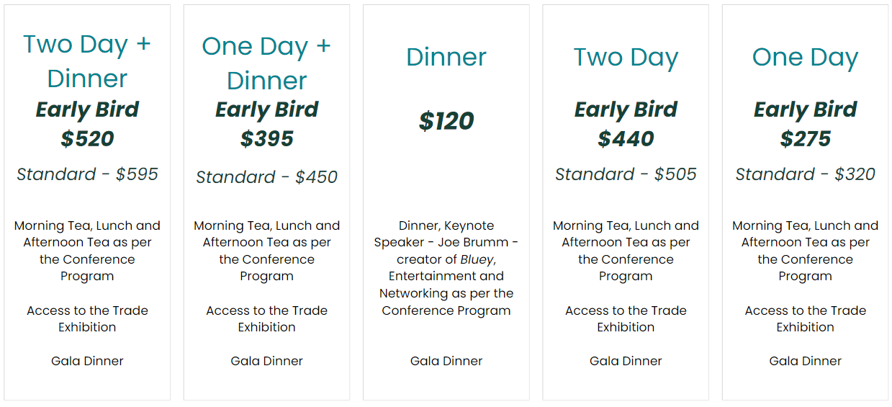Click the "Standard - $595" text
892x407 pixels.
pyautogui.click(x=87, y=174)
